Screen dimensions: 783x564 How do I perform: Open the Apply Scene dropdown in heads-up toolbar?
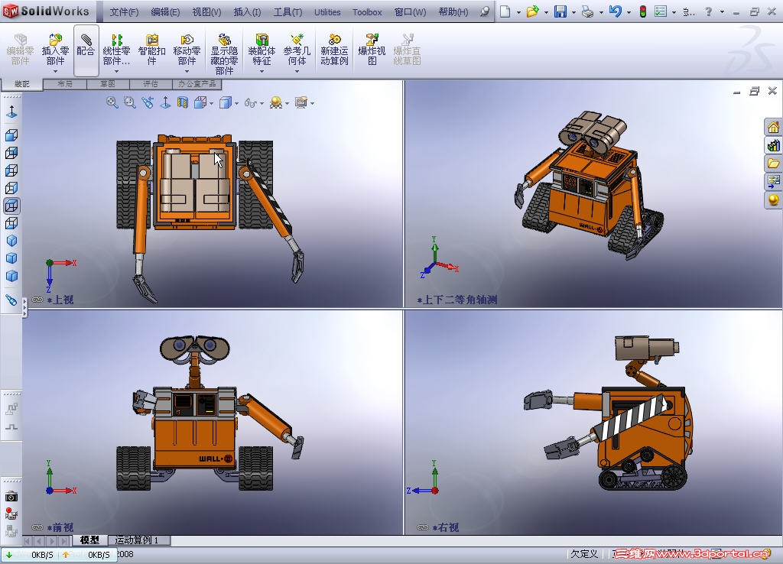288,103
